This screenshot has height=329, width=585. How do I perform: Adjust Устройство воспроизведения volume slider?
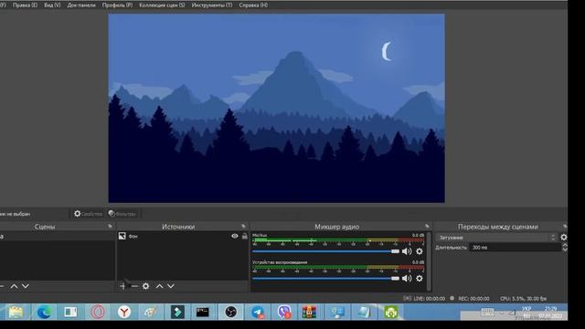pos(325,279)
